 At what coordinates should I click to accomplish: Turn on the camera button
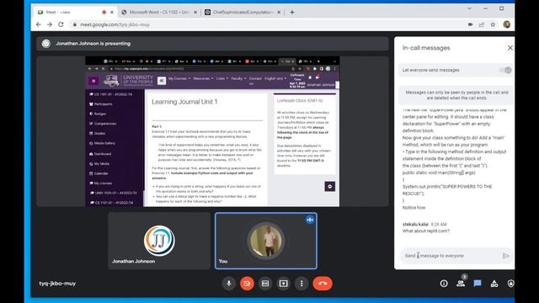(x=247, y=284)
